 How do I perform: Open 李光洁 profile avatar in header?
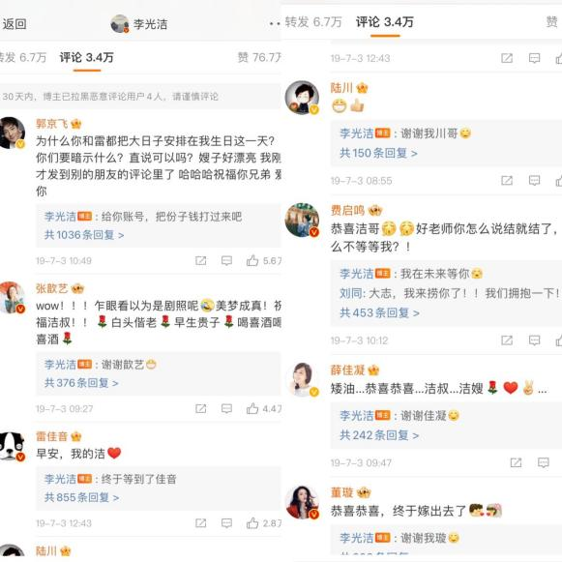tap(120, 24)
